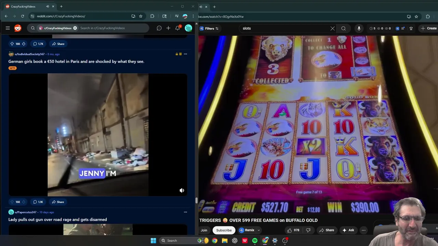Subscribe to the YouTube channel

[x=224, y=230]
